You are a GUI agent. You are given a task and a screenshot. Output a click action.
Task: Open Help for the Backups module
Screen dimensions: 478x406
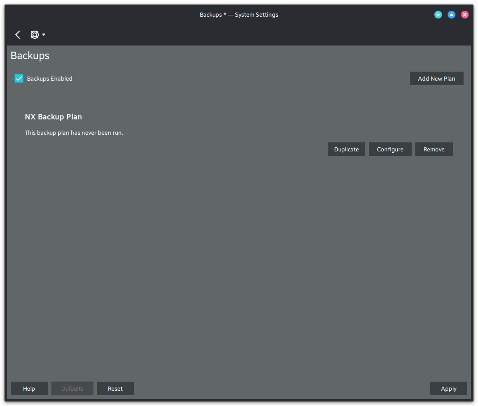[x=29, y=388]
